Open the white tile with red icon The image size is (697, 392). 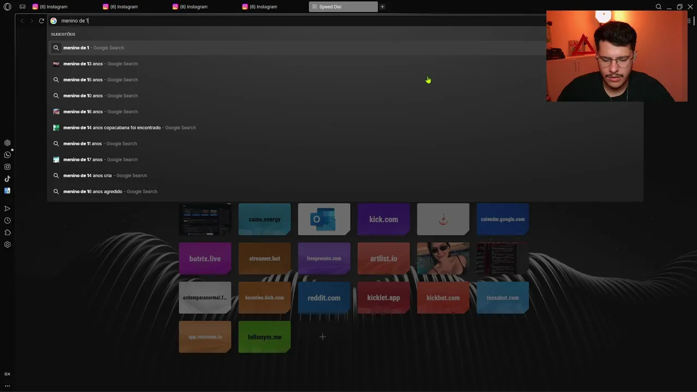pos(443,219)
